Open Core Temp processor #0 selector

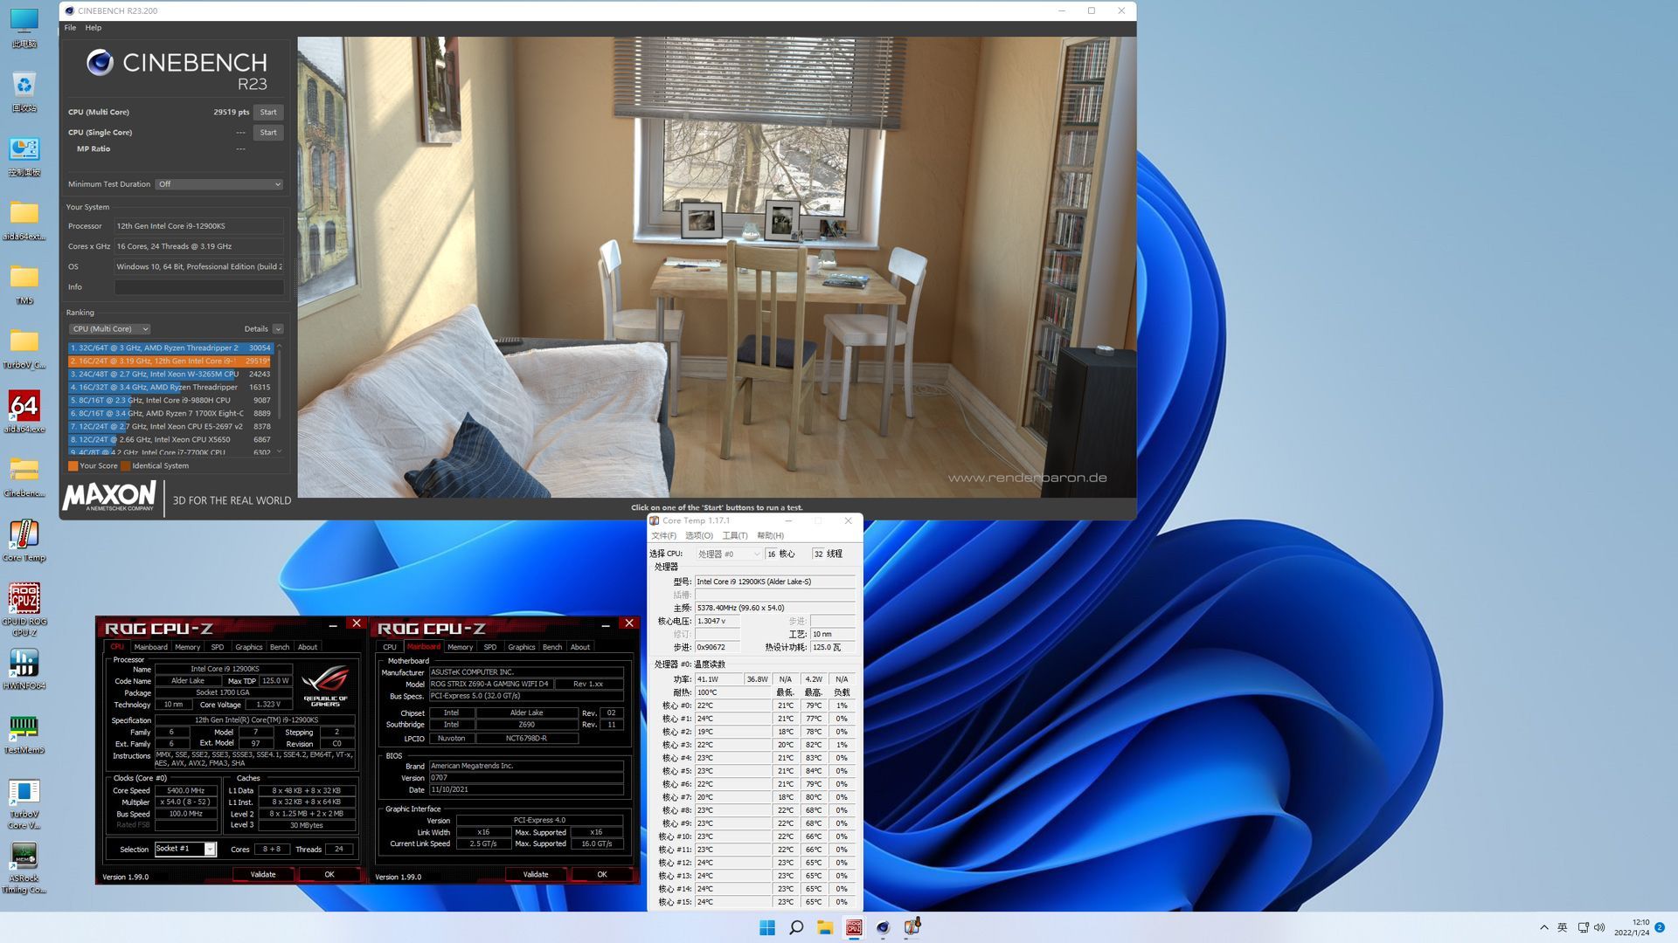coord(729,554)
